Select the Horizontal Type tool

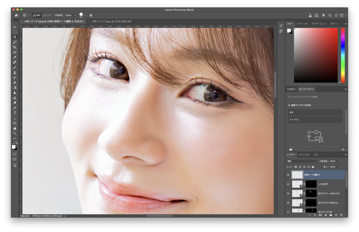(15, 113)
